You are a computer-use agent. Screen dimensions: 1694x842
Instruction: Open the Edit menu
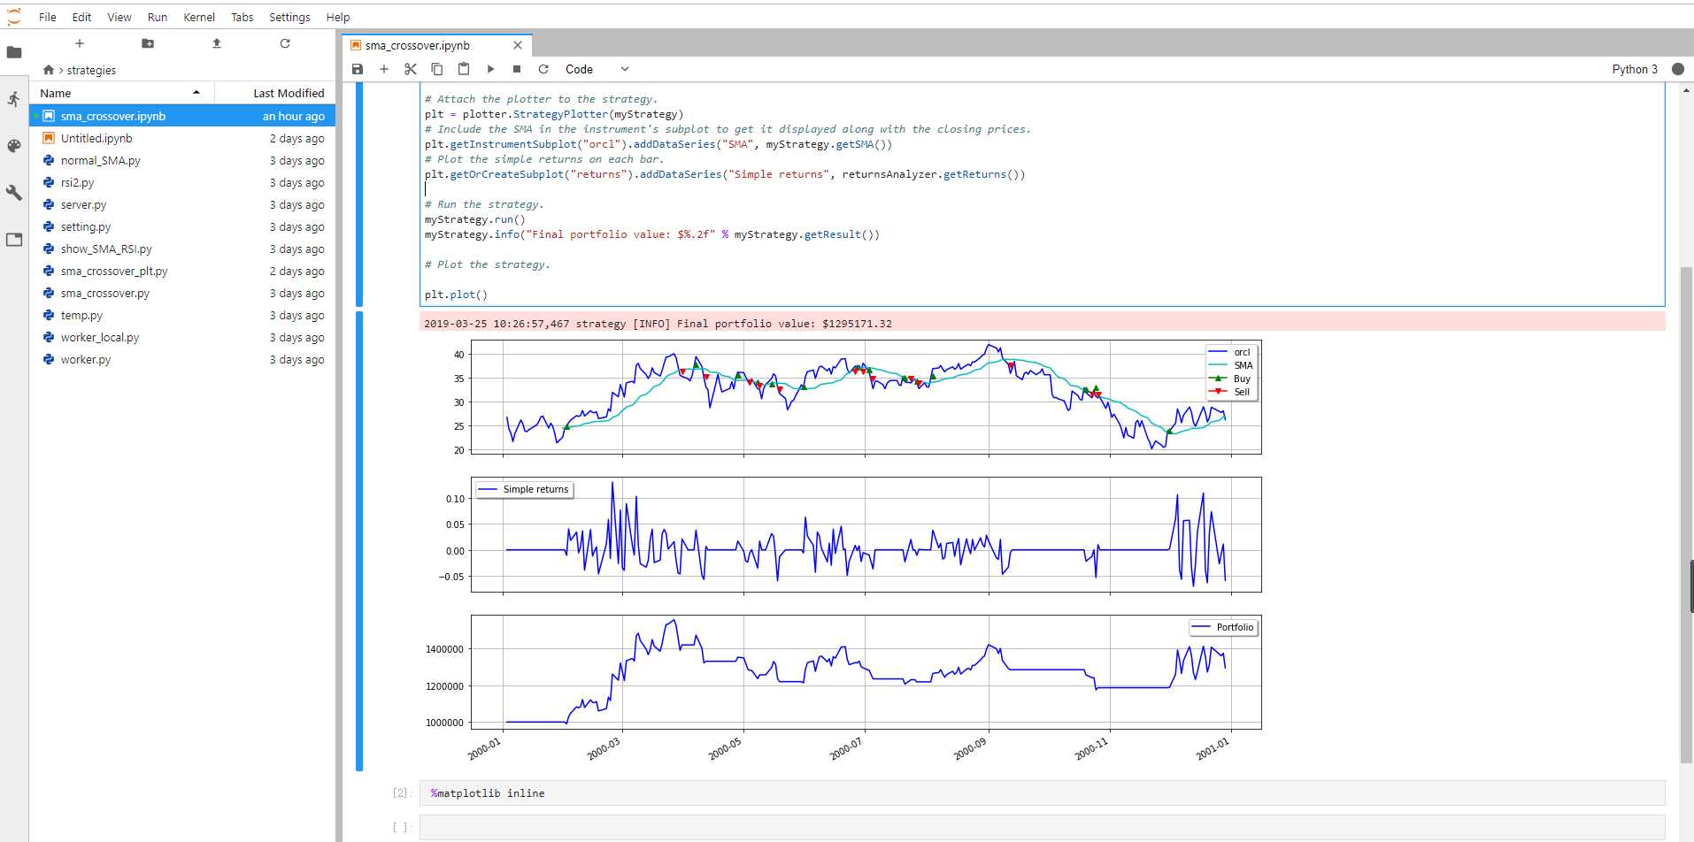(82, 17)
